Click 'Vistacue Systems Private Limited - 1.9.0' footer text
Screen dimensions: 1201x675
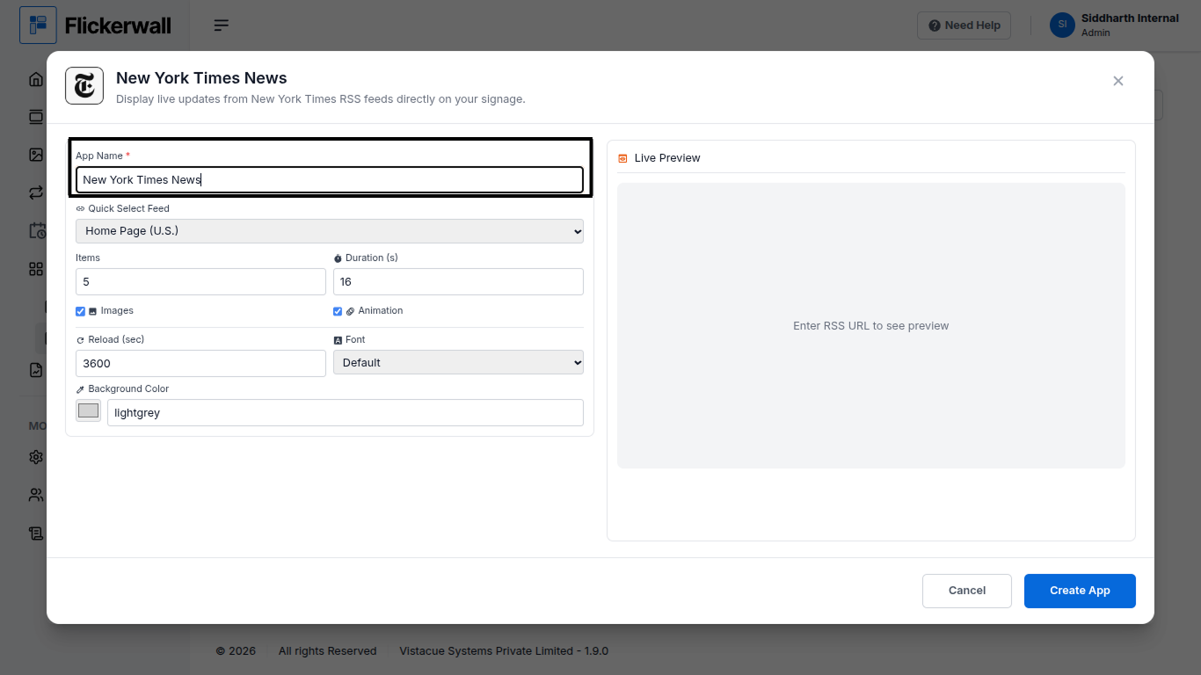pyautogui.click(x=504, y=651)
